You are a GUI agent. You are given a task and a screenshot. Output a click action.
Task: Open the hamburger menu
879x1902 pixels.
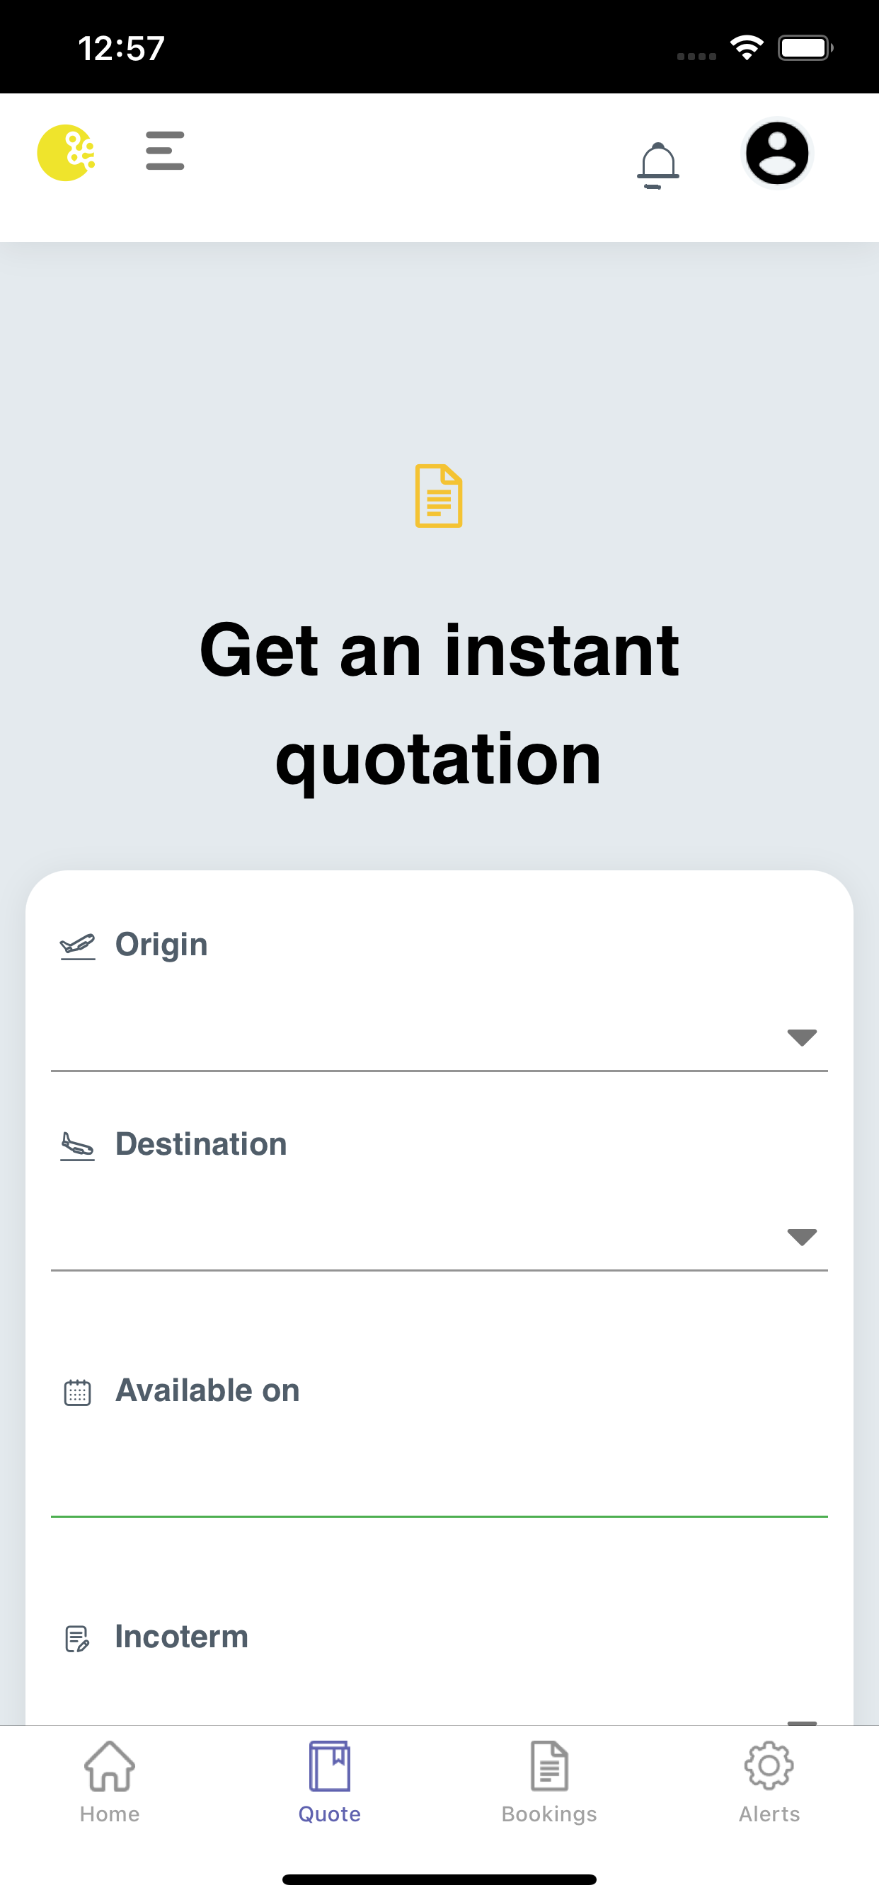165,151
